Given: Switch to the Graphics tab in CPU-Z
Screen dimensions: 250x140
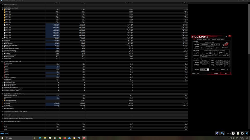Looking at the screenshot, I should [214, 39].
